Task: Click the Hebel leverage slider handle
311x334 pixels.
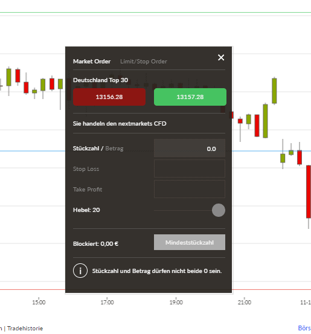Action: [219, 210]
